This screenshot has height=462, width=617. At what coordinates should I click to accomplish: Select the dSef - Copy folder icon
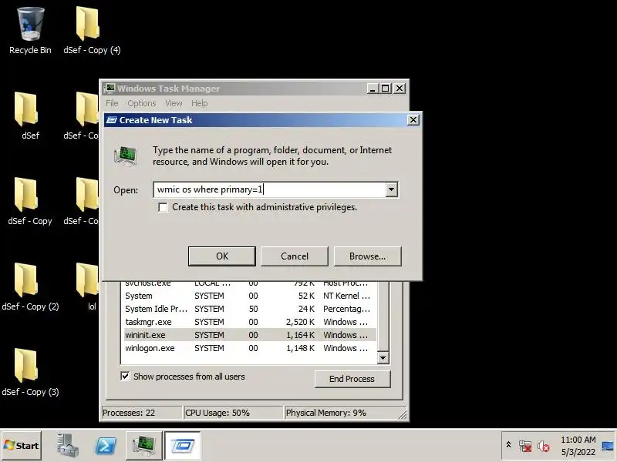click(x=30, y=201)
